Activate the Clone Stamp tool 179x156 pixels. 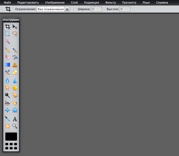tap(15, 65)
